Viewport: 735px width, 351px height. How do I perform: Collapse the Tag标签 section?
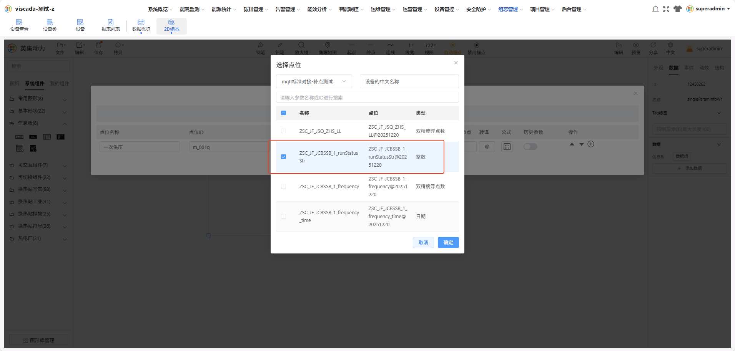coord(719,113)
